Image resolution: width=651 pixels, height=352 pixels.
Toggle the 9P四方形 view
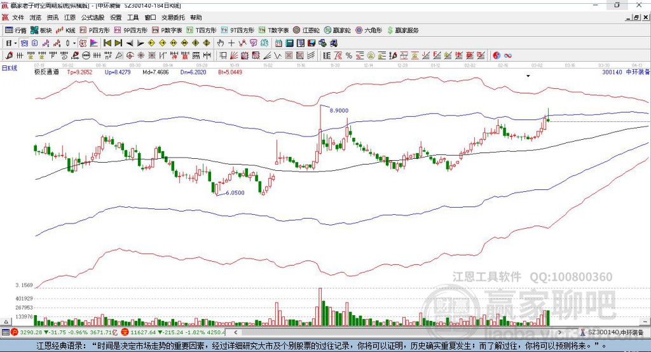(x=131, y=30)
